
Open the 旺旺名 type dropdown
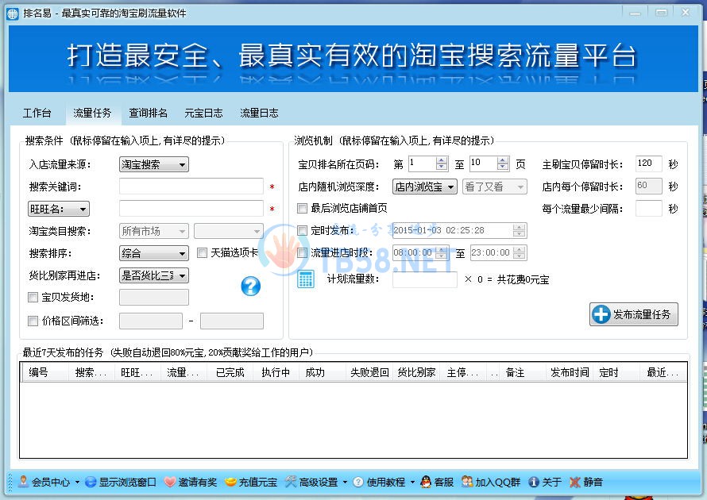tap(59, 209)
